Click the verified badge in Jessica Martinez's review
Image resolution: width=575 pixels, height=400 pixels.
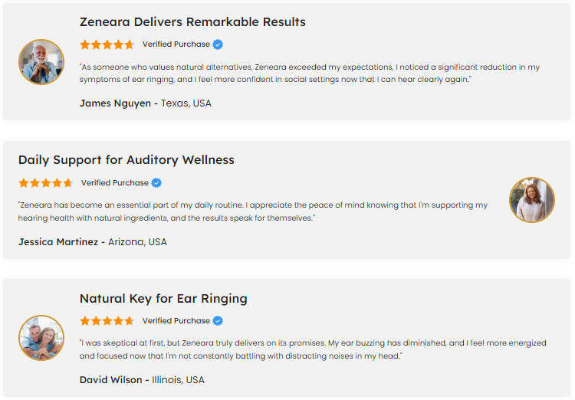(156, 183)
